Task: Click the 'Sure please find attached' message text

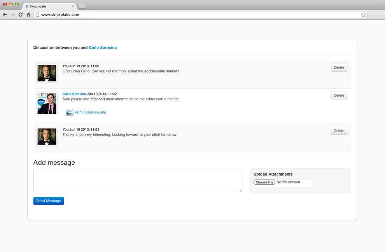Action: click(x=121, y=99)
